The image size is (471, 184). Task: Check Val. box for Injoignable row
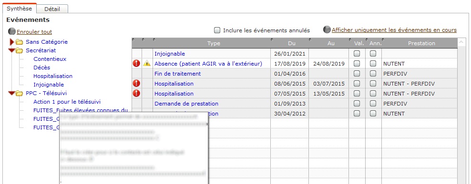357,54
